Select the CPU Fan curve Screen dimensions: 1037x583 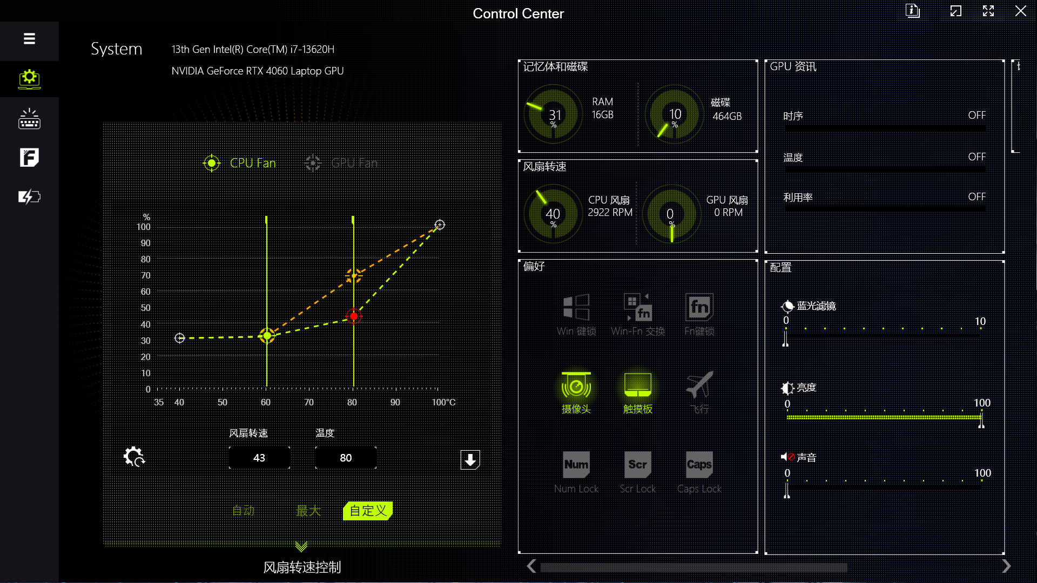(239, 163)
